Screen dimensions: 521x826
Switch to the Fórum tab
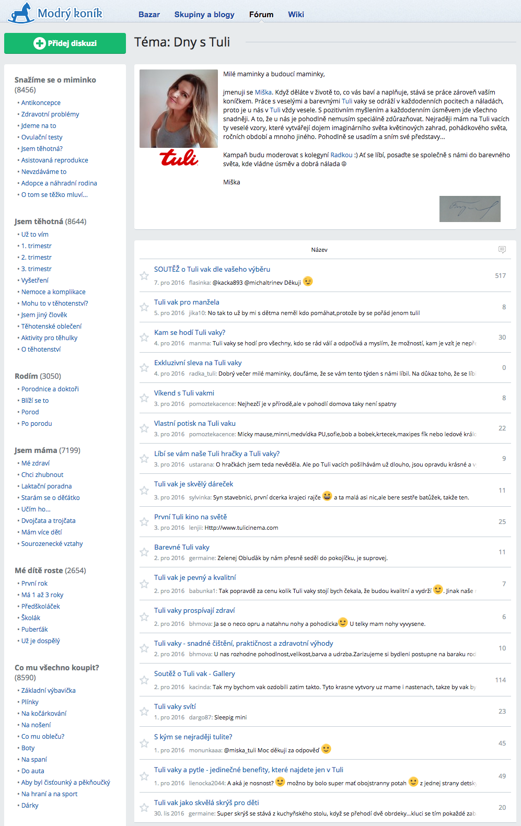[x=261, y=15]
